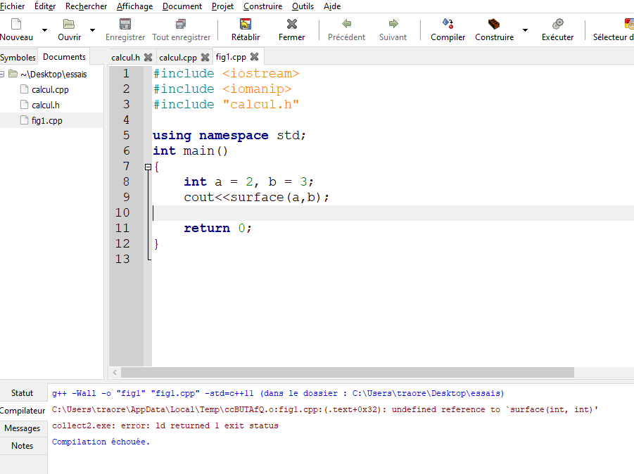Viewport: 634px width, 474px height.
Task: Click the Ouvrir folder icon
Action: [69, 25]
